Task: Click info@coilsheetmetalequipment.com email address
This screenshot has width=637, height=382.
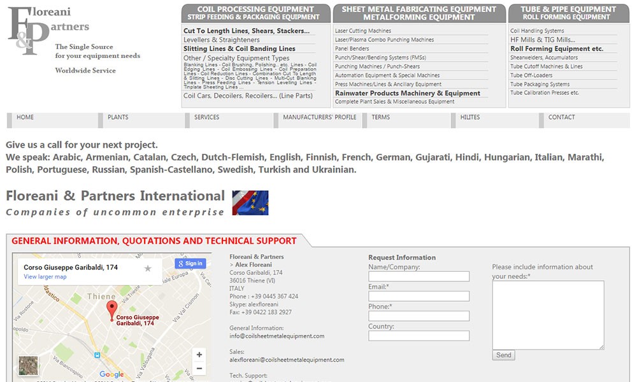Action: (276, 336)
